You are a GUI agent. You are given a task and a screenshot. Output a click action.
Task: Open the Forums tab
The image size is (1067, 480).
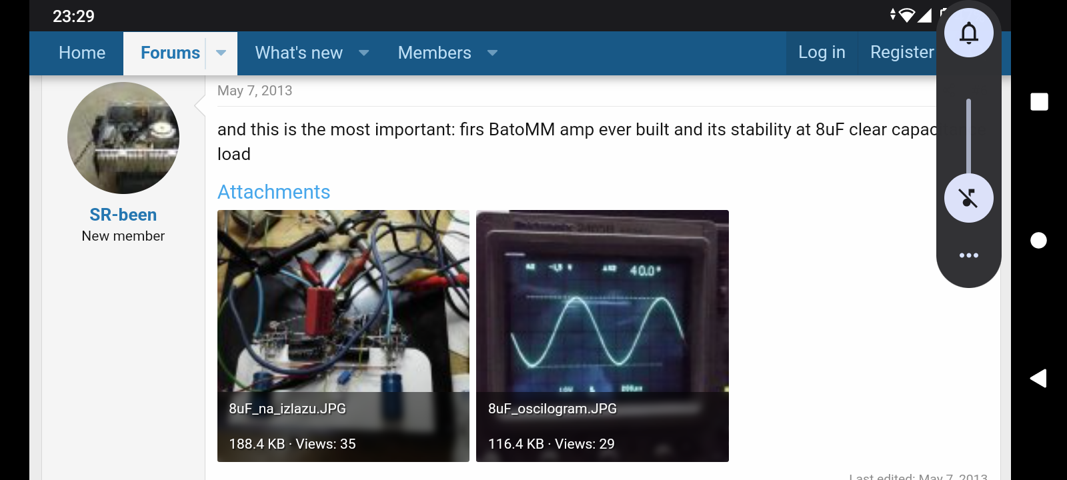coord(170,53)
